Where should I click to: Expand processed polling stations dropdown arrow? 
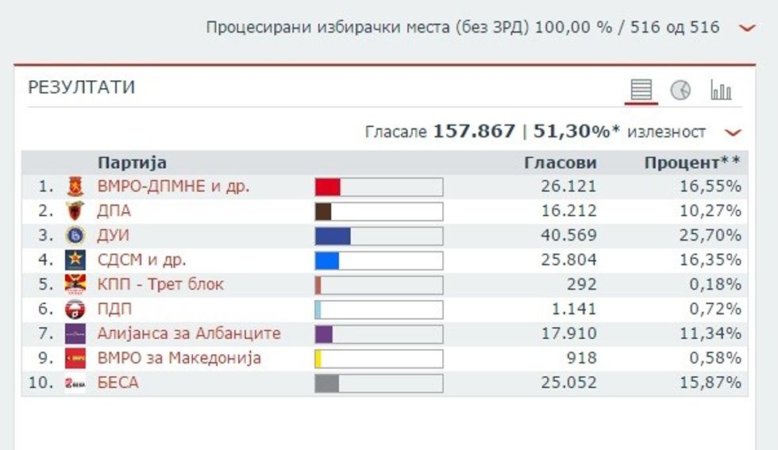[746, 28]
